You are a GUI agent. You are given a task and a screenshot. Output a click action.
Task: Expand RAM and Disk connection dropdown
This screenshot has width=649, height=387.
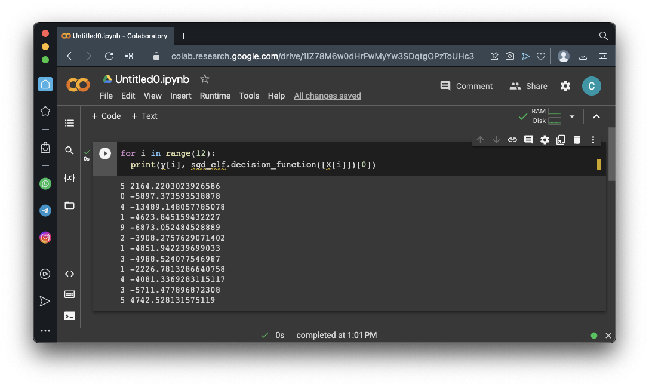point(572,116)
